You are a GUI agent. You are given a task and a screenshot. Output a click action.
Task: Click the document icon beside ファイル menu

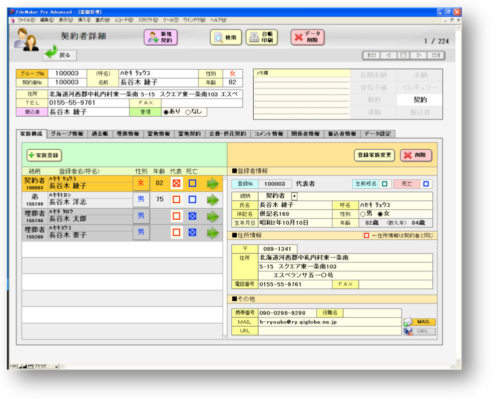pyautogui.click(x=13, y=20)
